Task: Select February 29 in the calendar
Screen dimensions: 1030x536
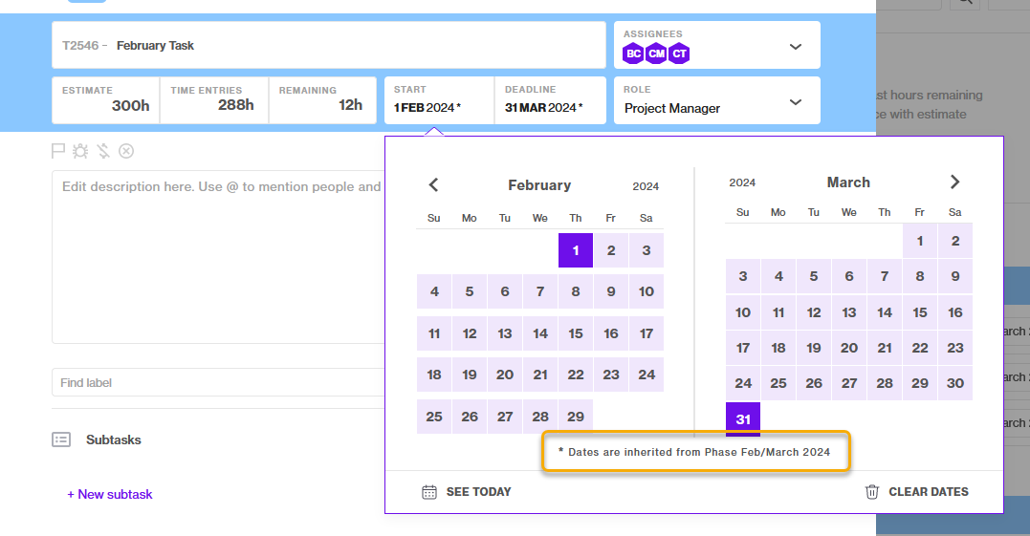Action: [576, 417]
